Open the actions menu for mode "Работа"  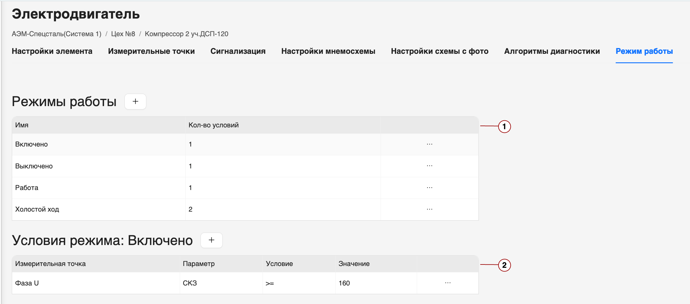point(429,188)
